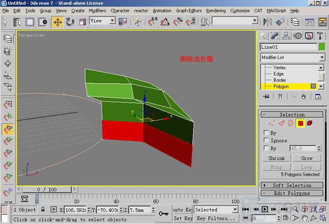Open the Layer Manager
The image size is (329, 224).
click(295, 22)
